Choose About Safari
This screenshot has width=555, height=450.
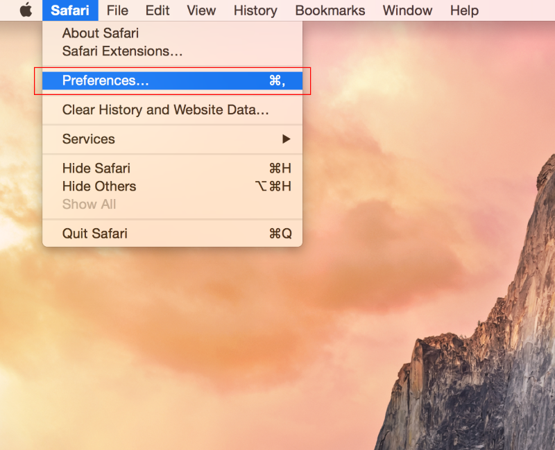coord(172,33)
